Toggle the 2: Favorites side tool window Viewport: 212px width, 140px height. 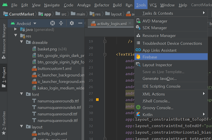[x=4, y=123]
